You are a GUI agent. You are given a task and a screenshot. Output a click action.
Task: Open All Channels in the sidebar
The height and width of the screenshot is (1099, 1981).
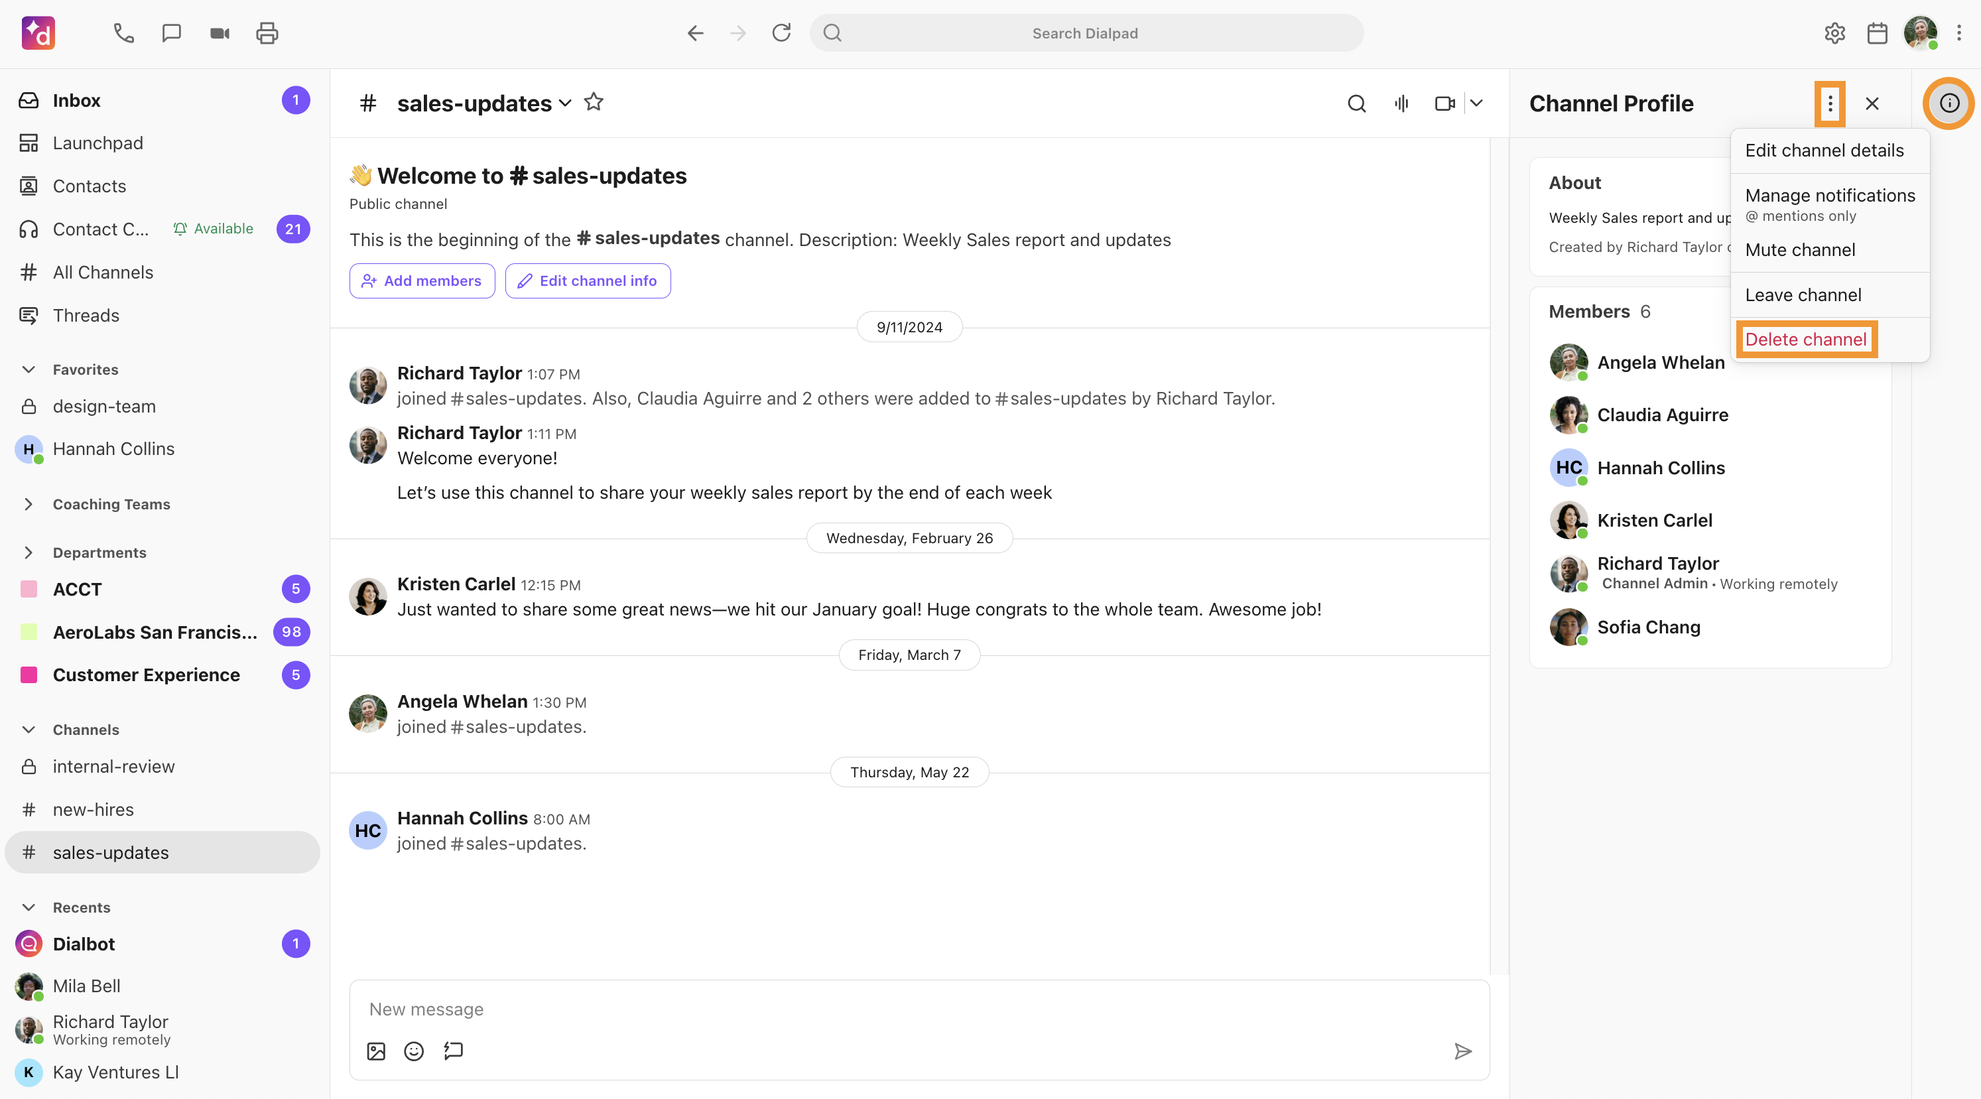tap(162, 272)
